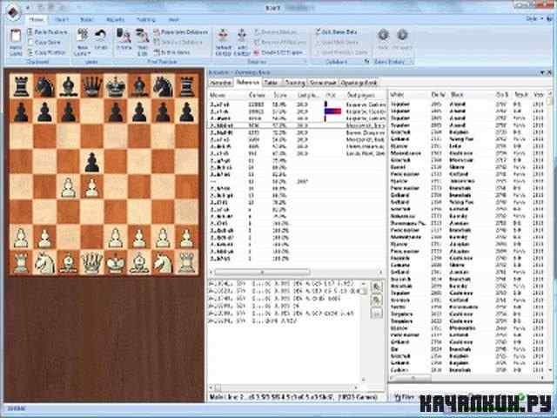
Task: Sort by the Moves column header
Action: click(218, 95)
